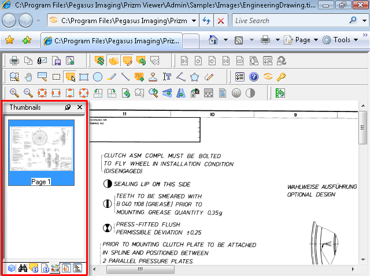The height and width of the screenshot is (276, 370).
Task: Open the Tools dropdown menu
Action: click(342, 40)
